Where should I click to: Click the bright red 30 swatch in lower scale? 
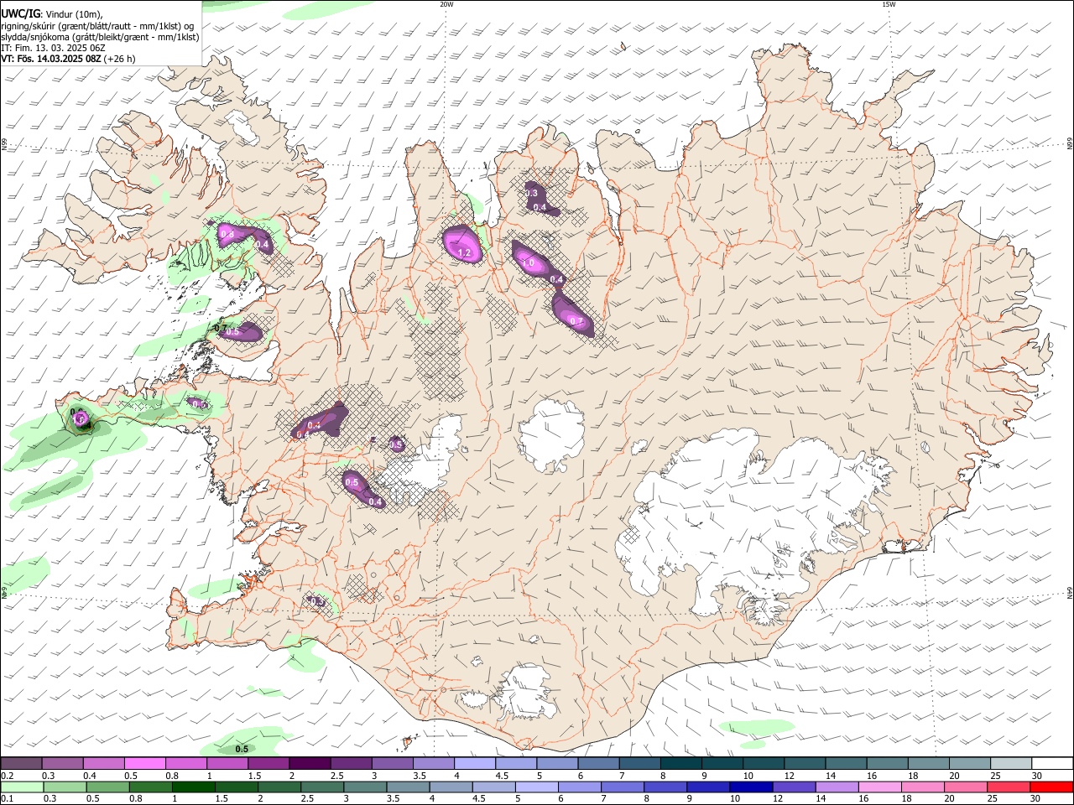click(1051, 787)
